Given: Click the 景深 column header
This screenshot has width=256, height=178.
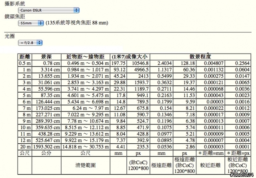Looking at the screenshot, I should click(46, 57).
